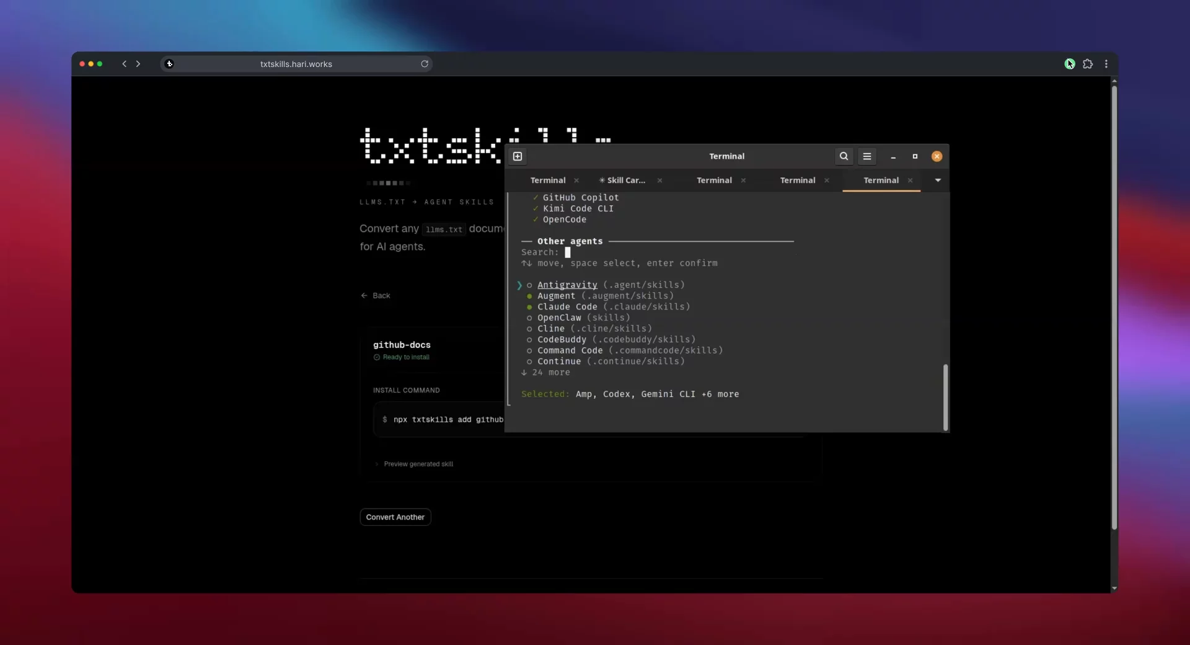Click the browser address bar
Image resolution: width=1190 pixels, height=645 pixels.
click(x=296, y=64)
